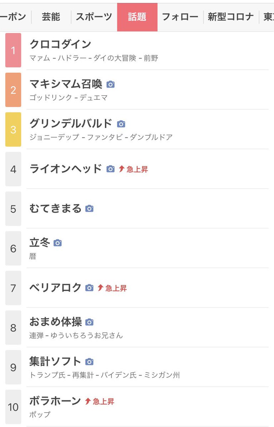Click the 急上昇 indicator beside ライオンヘッド
This screenshot has height=427, width=274.
(x=133, y=170)
